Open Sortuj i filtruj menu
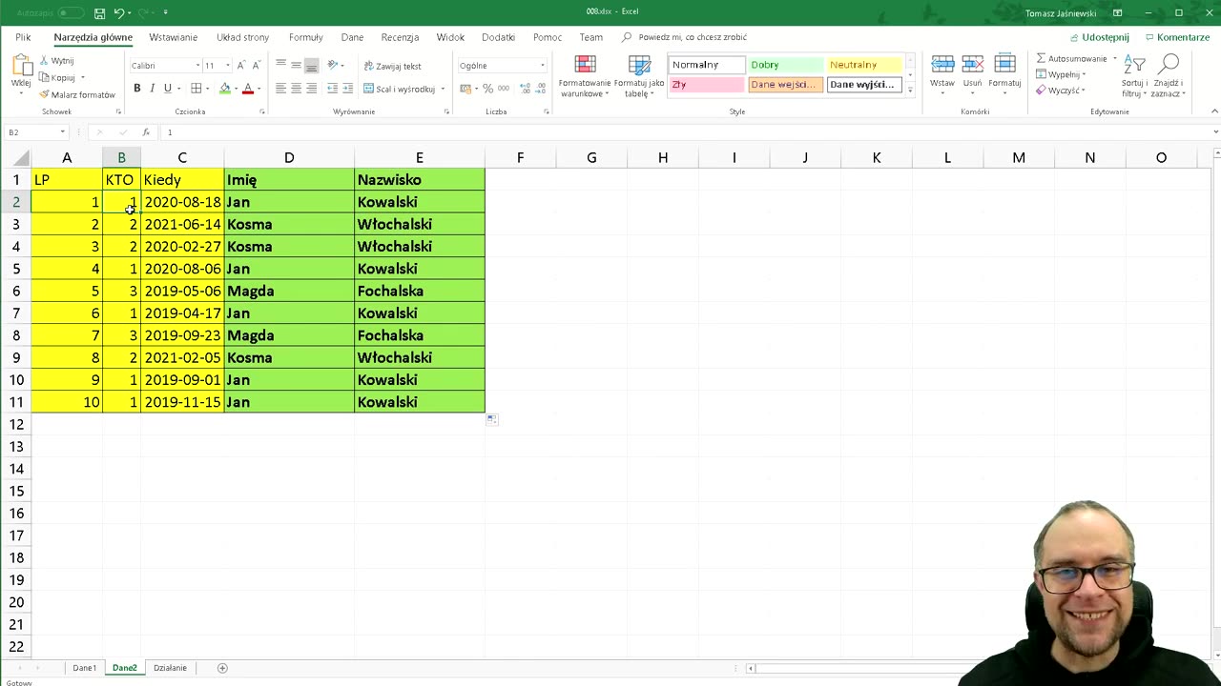The height and width of the screenshot is (686, 1221). click(1134, 76)
